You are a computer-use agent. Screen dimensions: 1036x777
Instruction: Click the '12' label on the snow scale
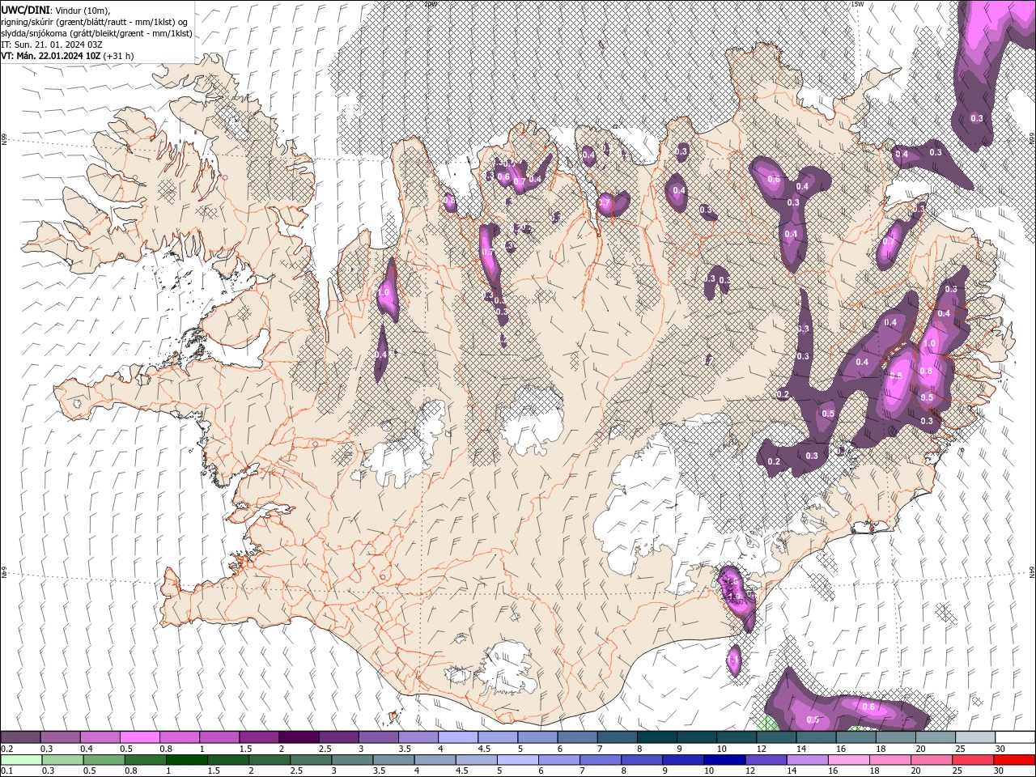point(763,749)
